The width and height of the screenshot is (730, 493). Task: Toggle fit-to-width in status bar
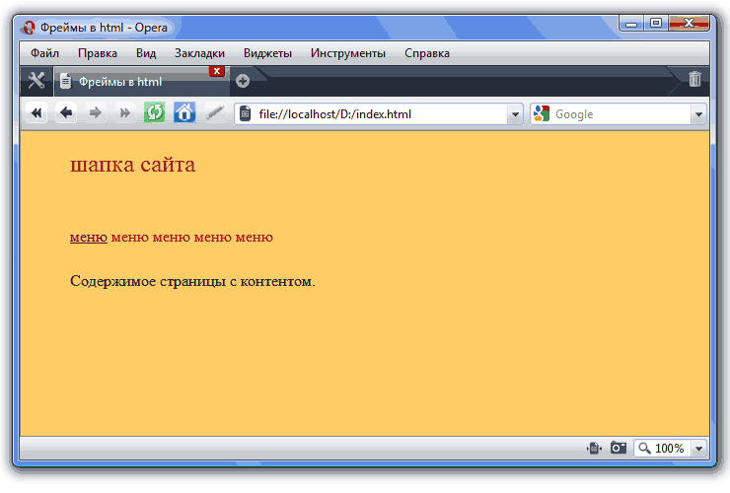594,449
